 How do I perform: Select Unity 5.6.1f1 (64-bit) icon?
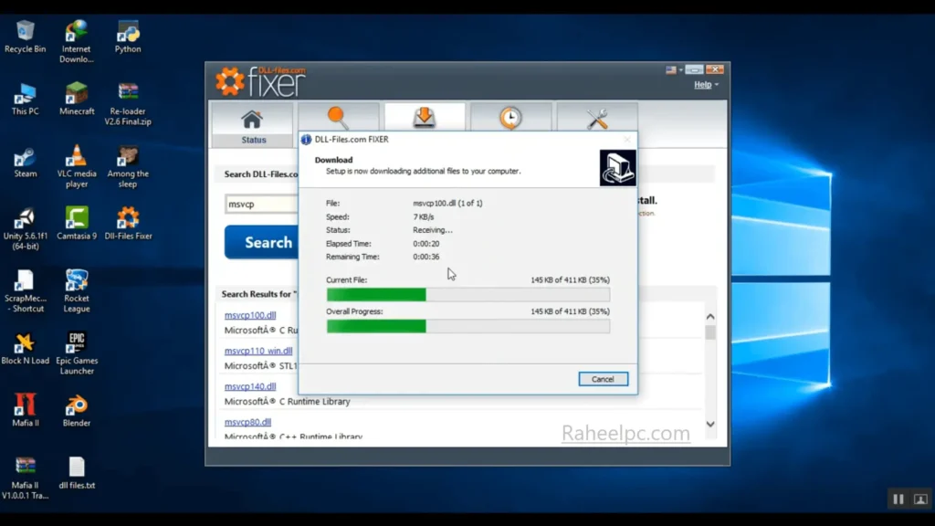point(25,228)
